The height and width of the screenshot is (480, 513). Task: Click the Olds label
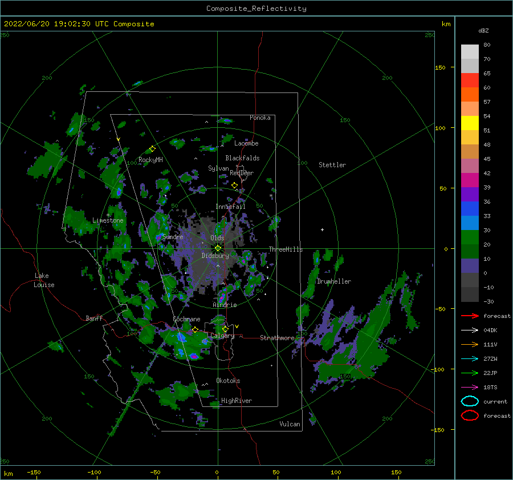coord(217,238)
